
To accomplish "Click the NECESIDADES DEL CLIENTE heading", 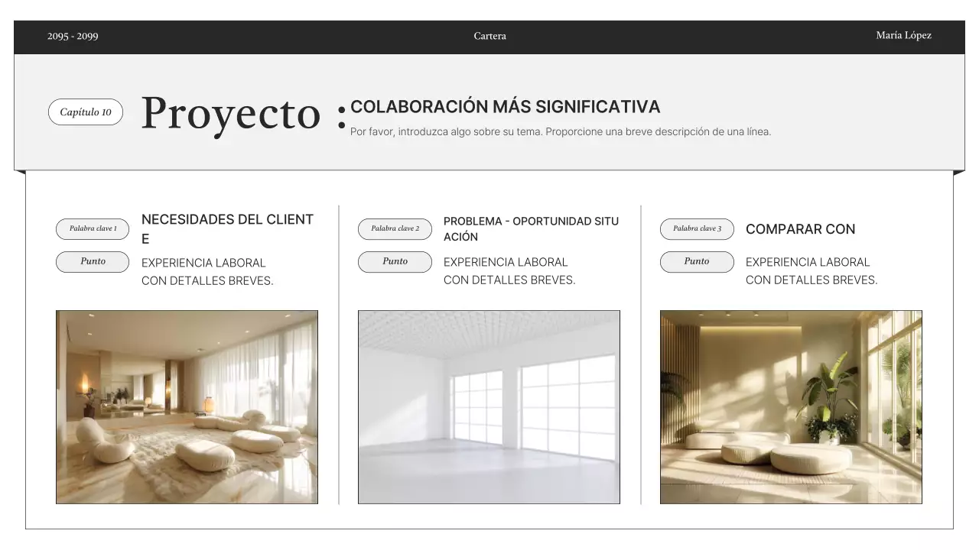I will 227,228.
